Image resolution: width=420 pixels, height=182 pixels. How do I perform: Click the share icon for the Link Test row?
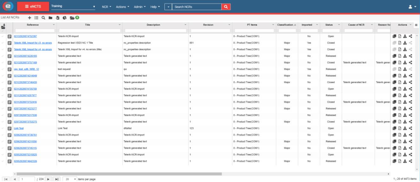point(410,128)
